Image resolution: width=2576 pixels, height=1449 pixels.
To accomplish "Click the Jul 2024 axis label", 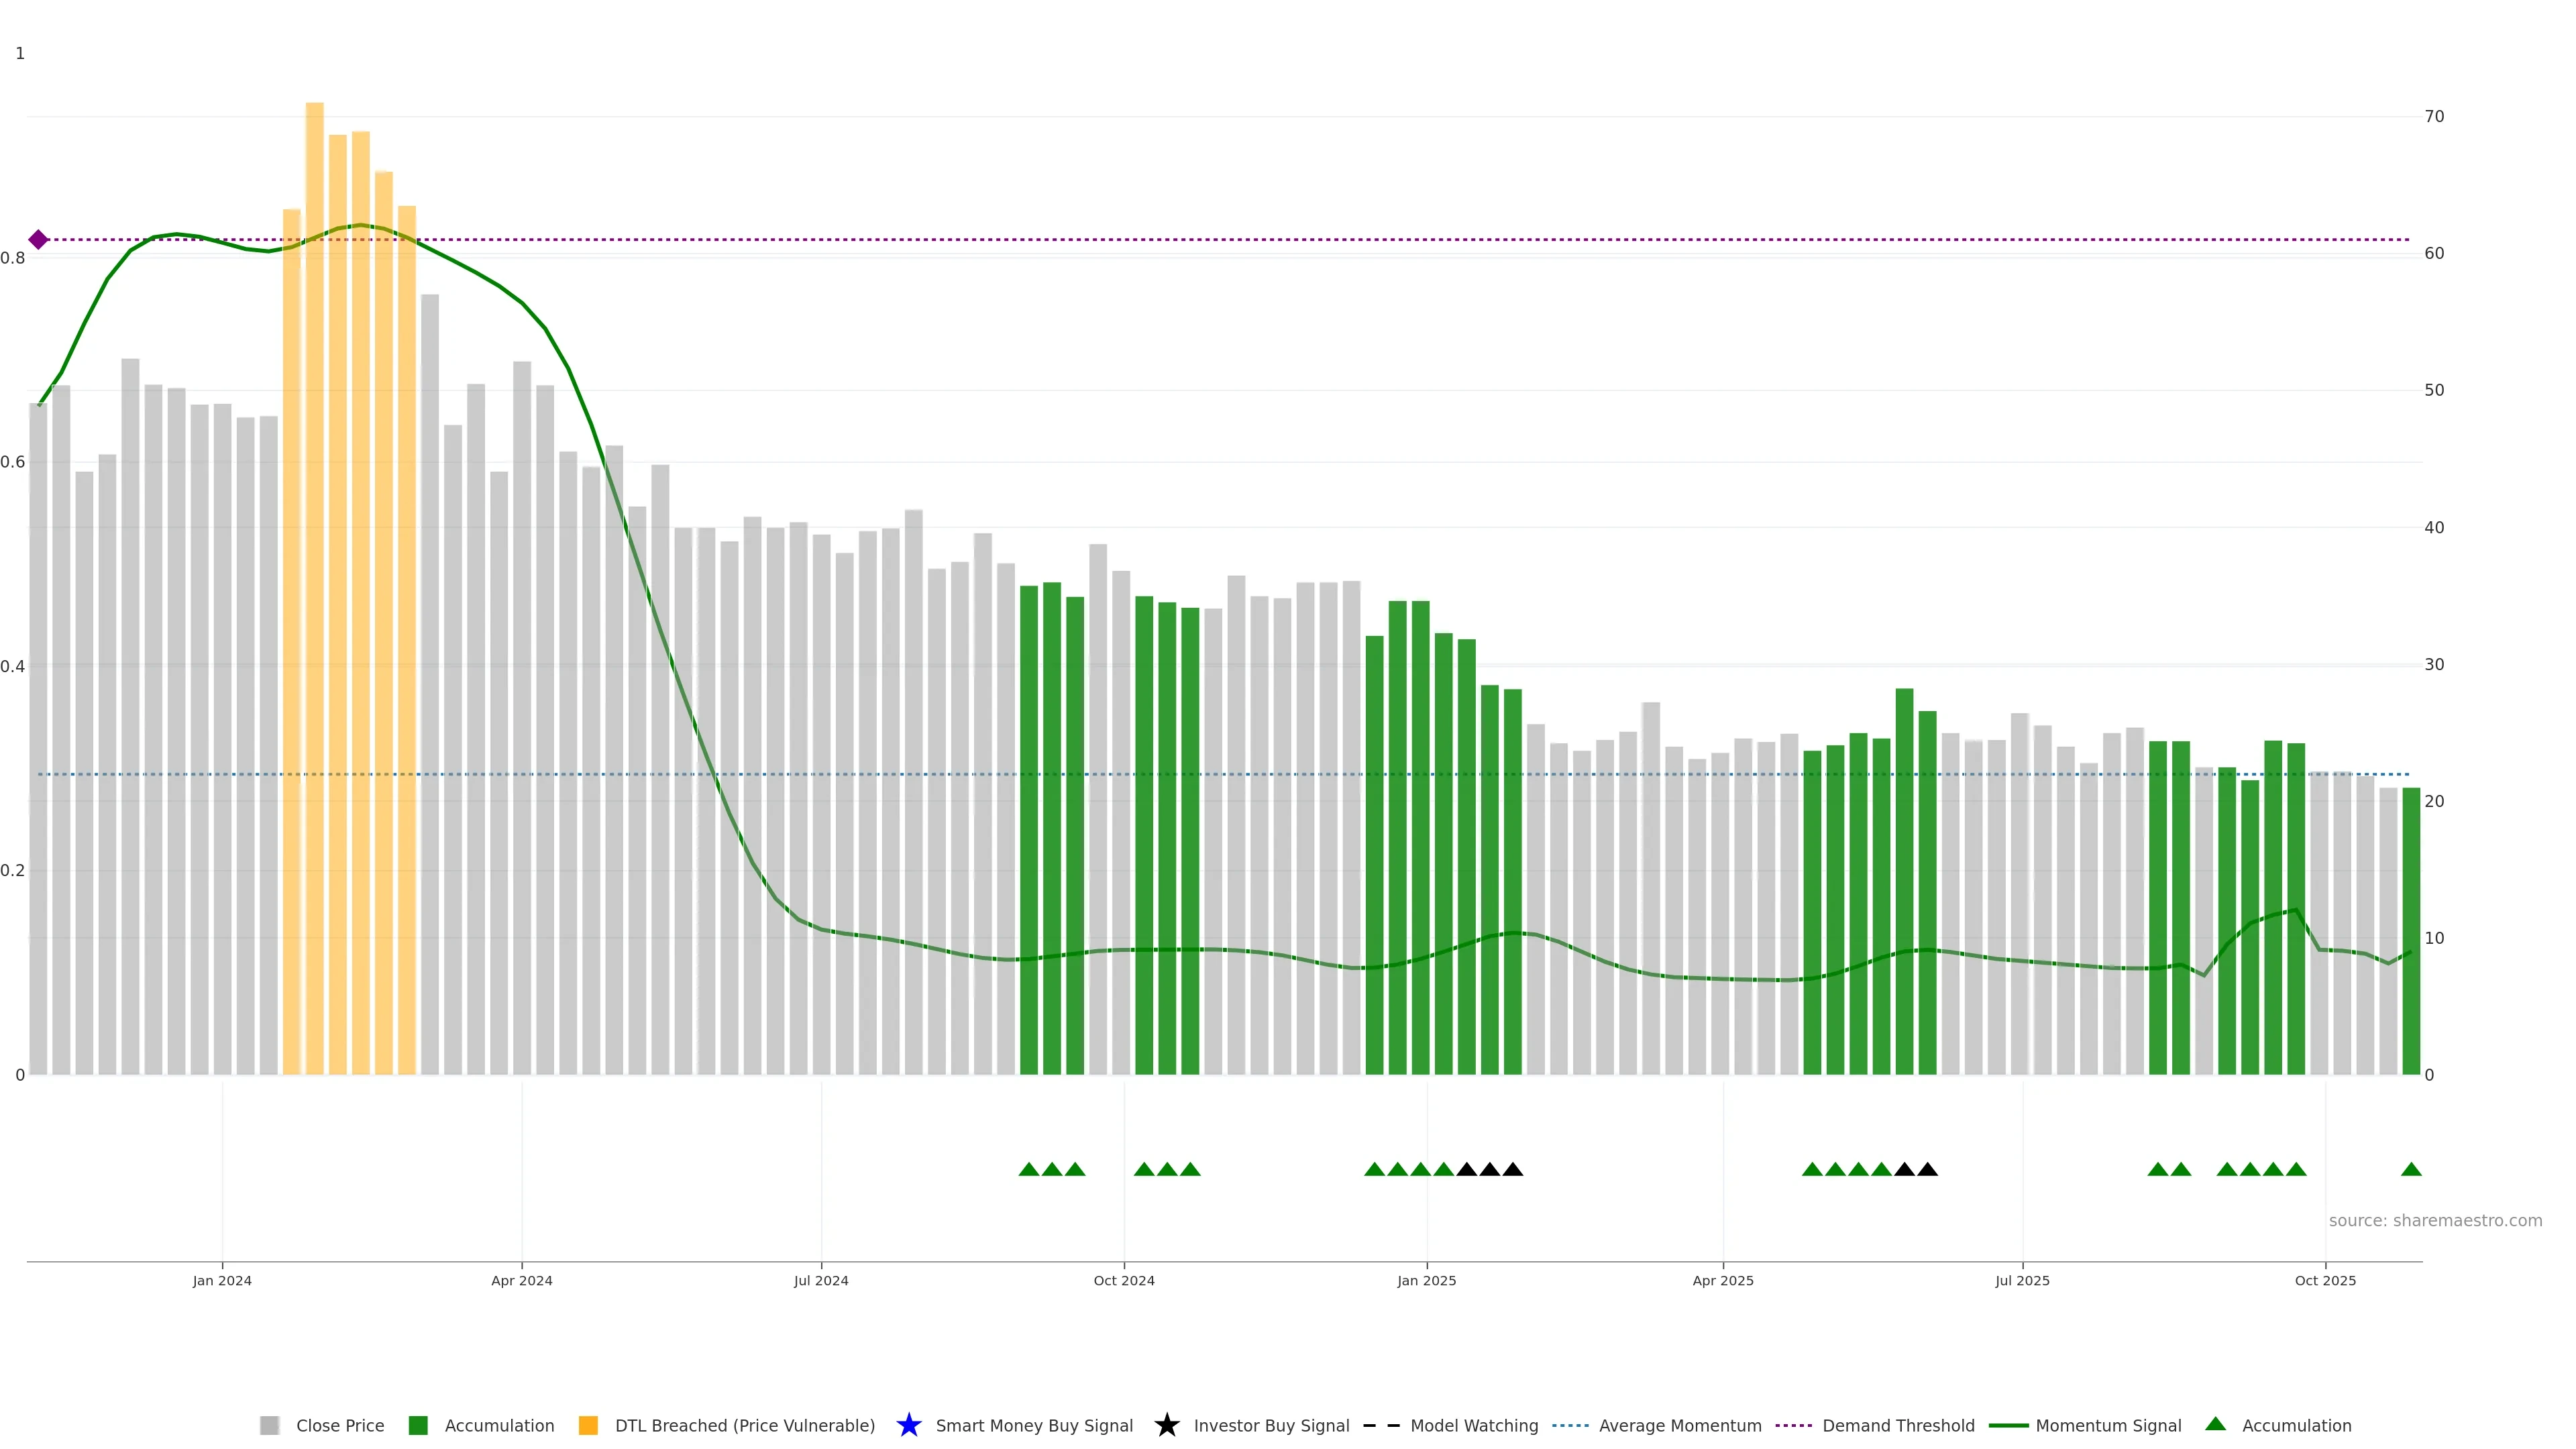I will coord(821,1280).
